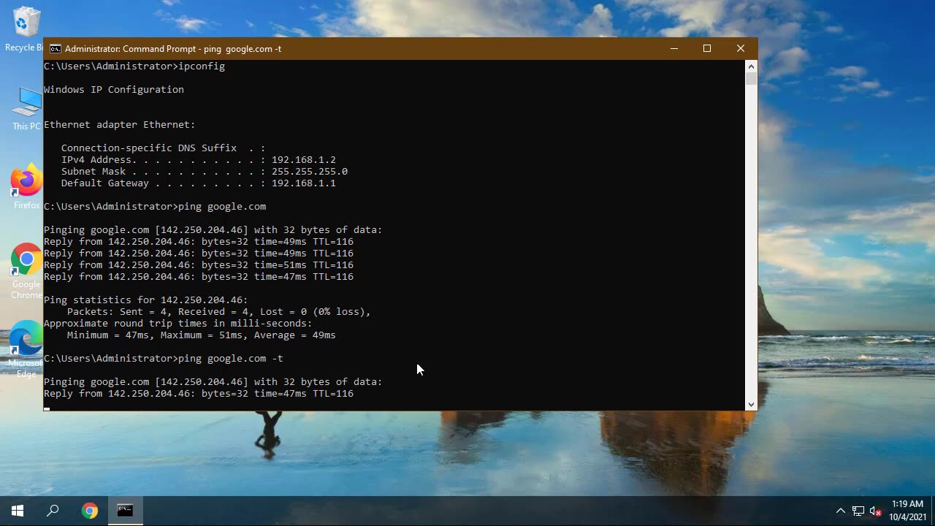
Task: Click the 'Windows IP Configuration' line
Action: click(114, 90)
